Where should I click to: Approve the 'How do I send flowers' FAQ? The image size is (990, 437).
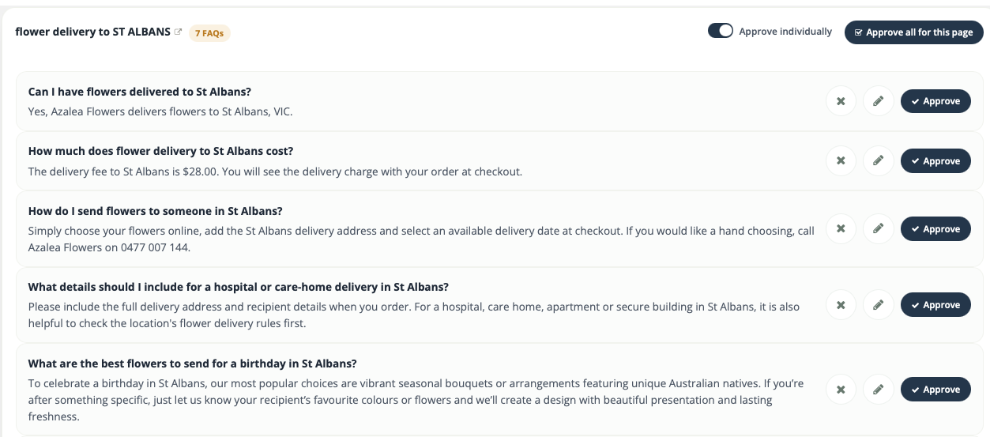(x=935, y=229)
